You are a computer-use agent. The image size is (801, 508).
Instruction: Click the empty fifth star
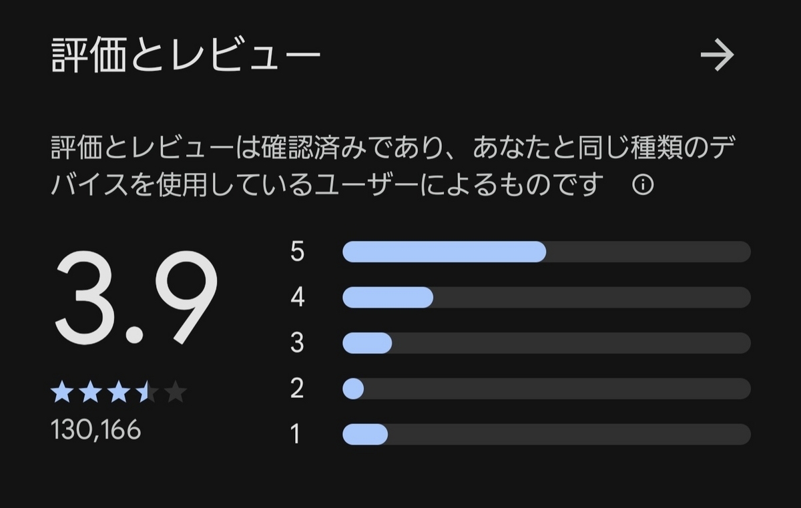tap(176, 393)
